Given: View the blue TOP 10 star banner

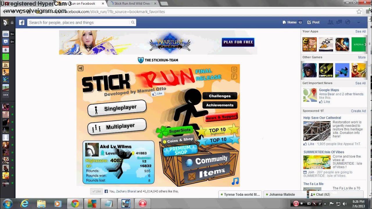Looking at the screenshot, I should [218, 140].
